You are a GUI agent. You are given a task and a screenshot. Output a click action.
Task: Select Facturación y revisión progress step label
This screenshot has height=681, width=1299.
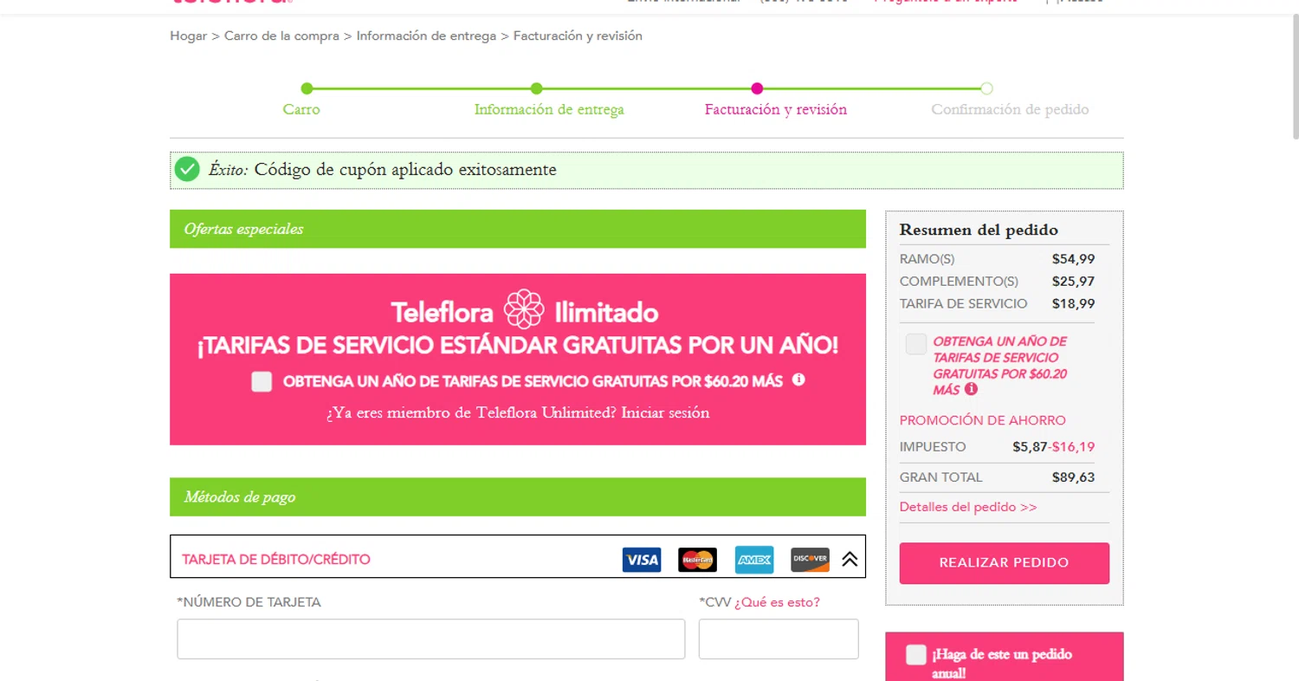click(x=776, y=109)
